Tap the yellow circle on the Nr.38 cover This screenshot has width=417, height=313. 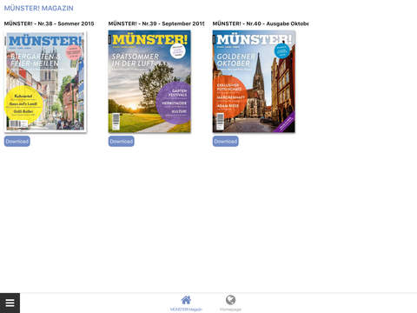tap(23, 104)
